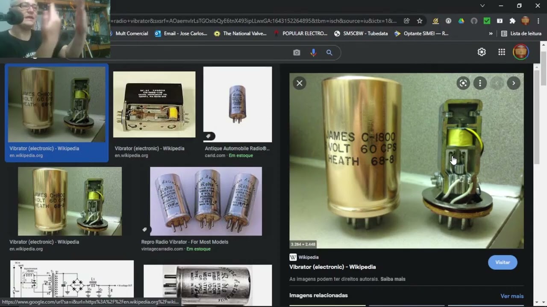Expand hidden bookmarks chevron
This screenshot has width=547, height=307.
coord(491,33)
